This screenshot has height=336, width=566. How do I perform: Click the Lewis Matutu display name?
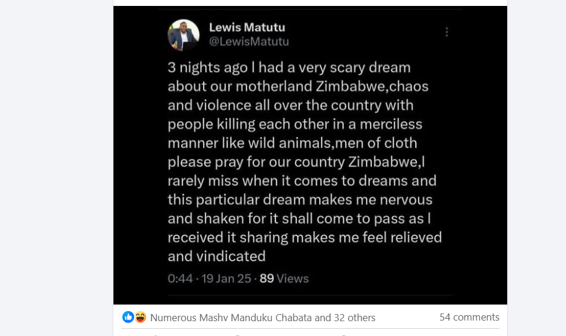click(247, 27)
